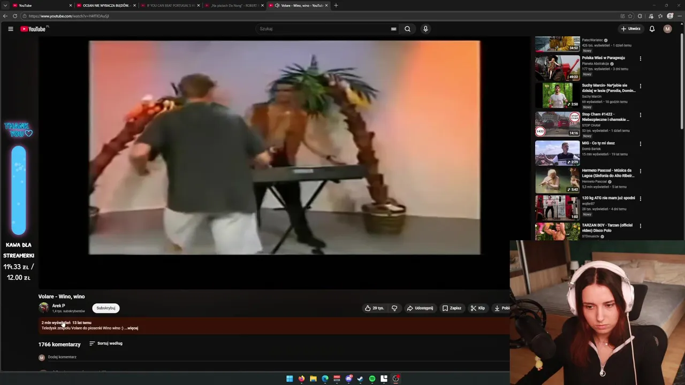The width and height of the screenshot is (685, 385).
Task: Open the Suchy Marcin parody video title
Action: click(608, 88)
